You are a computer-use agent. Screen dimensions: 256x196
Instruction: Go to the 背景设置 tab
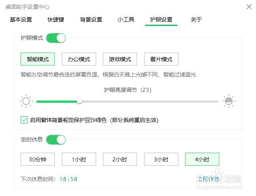(x=91, y=20)
